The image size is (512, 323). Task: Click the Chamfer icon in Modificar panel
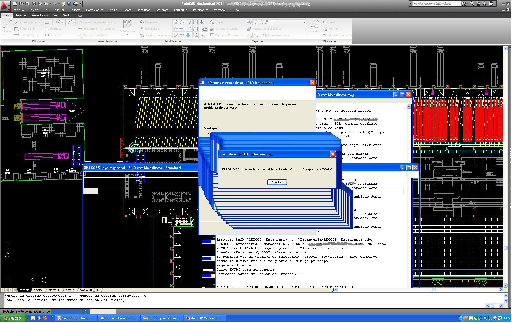(196, 29)
